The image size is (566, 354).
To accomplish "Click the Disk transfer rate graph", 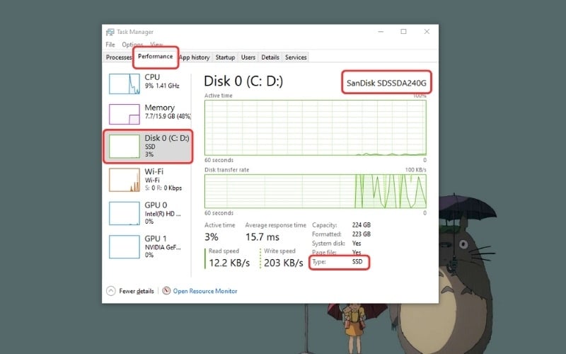I will (315, 191).
